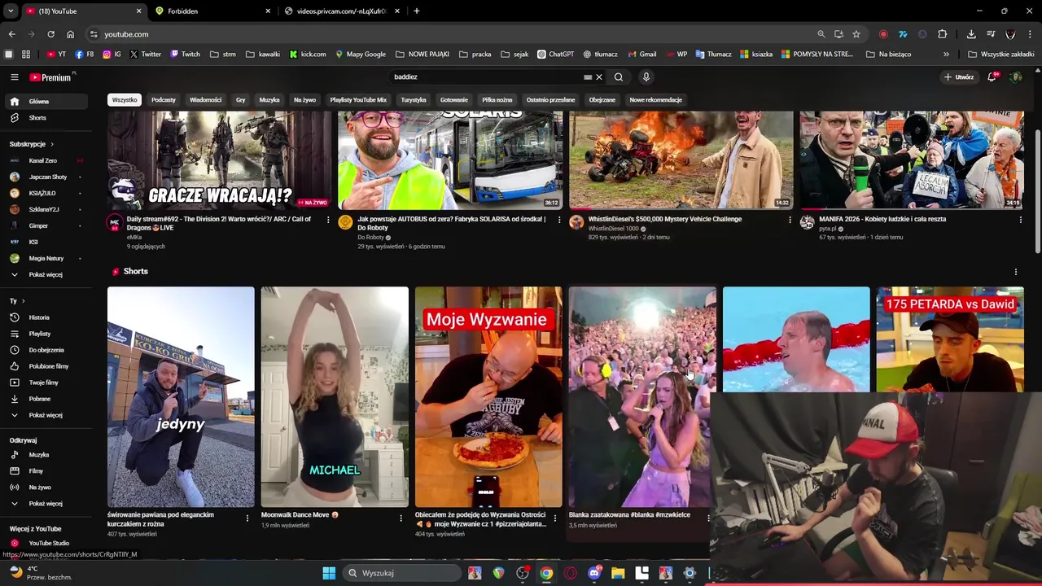Open the account avatar menu
This screenshot has width=1042, height=586.
pyautogui.click(x=1016, y=77)
